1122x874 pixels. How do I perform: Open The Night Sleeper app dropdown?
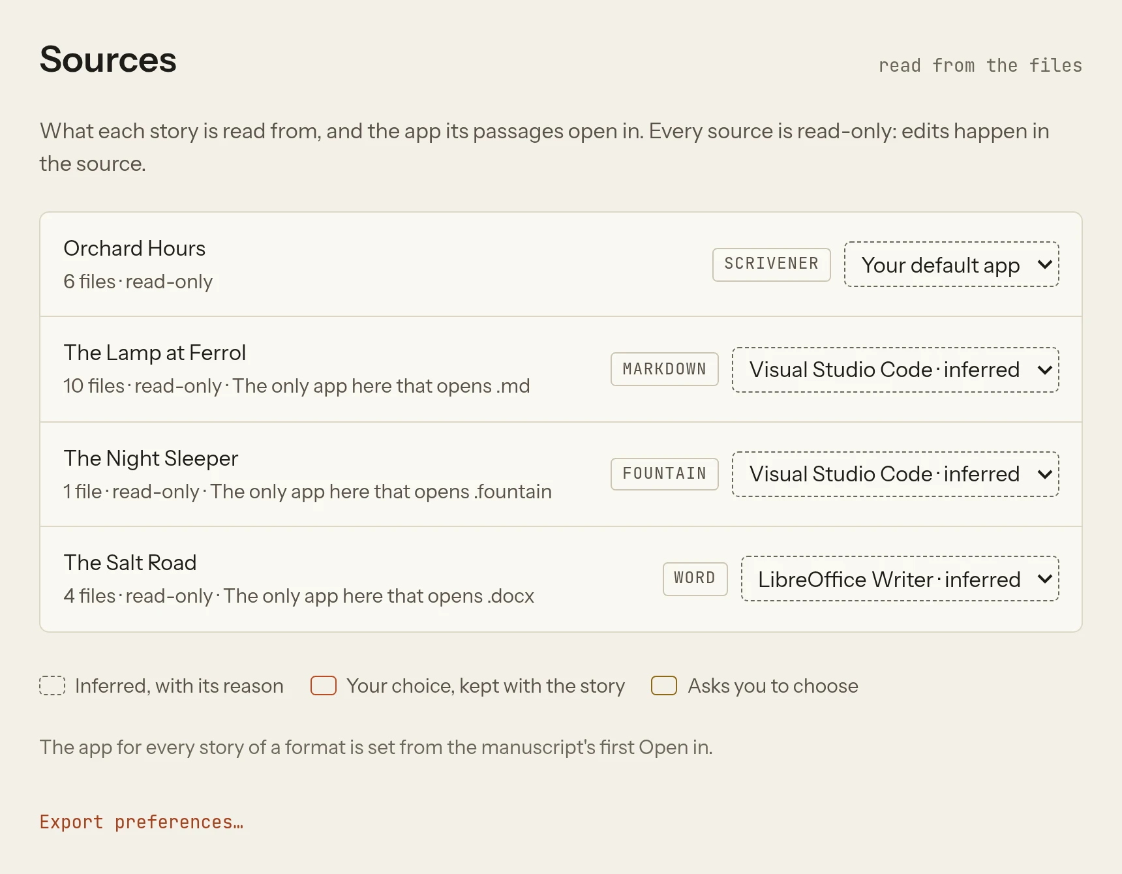(x=895, y=474)
